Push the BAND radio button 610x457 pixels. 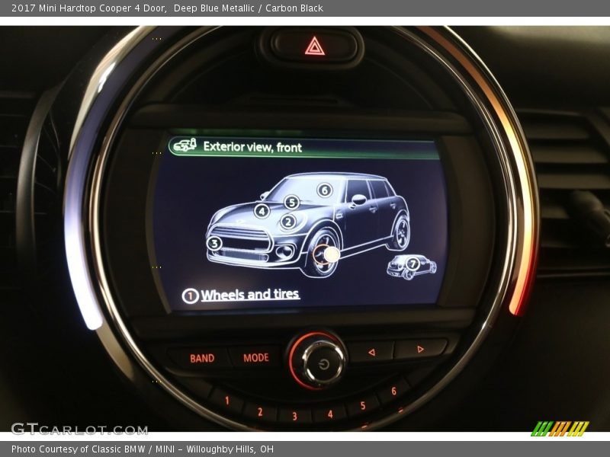click(x=202, y=358)
